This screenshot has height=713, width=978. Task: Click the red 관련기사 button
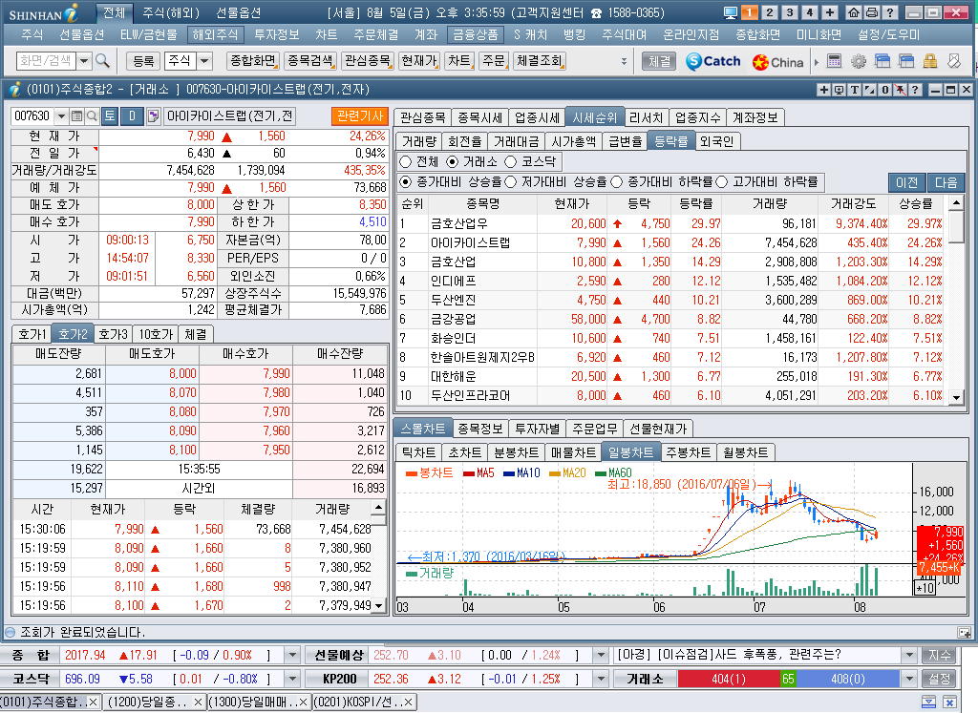(362, 115)
